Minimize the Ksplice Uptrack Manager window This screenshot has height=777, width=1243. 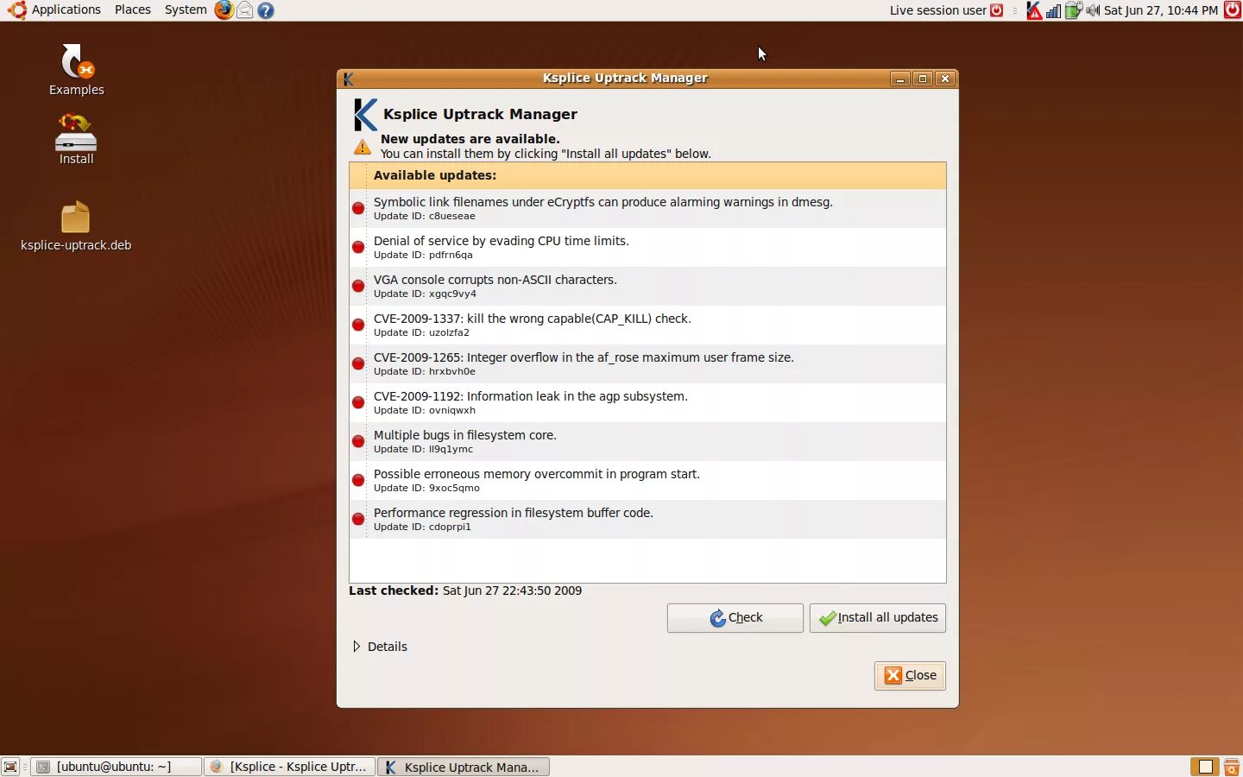coord(900,79)
